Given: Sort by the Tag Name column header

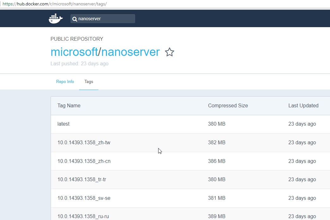Looking at the screenshot, I should 69,105.
